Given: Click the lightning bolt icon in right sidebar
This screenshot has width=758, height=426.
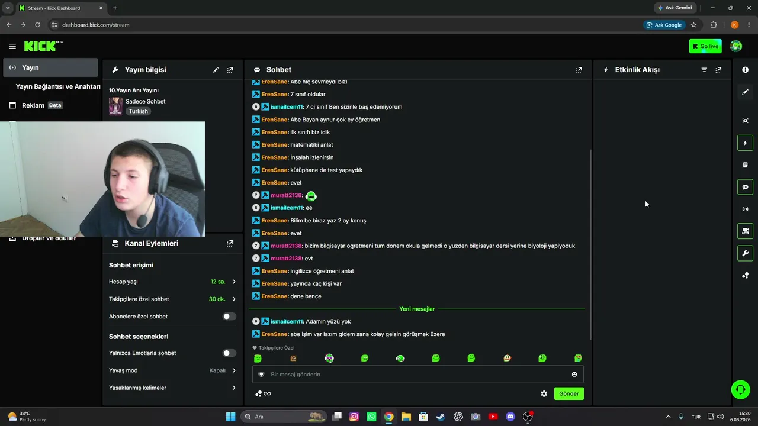Looking at the screenshot, I should coord(745,143).
